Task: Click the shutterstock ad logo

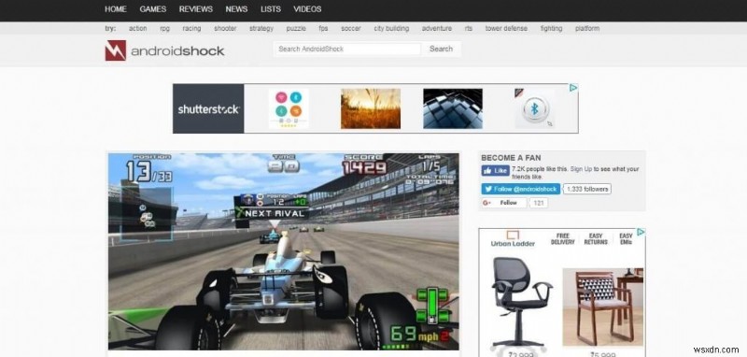Action: pyautogui.click(x=208, y=108)
